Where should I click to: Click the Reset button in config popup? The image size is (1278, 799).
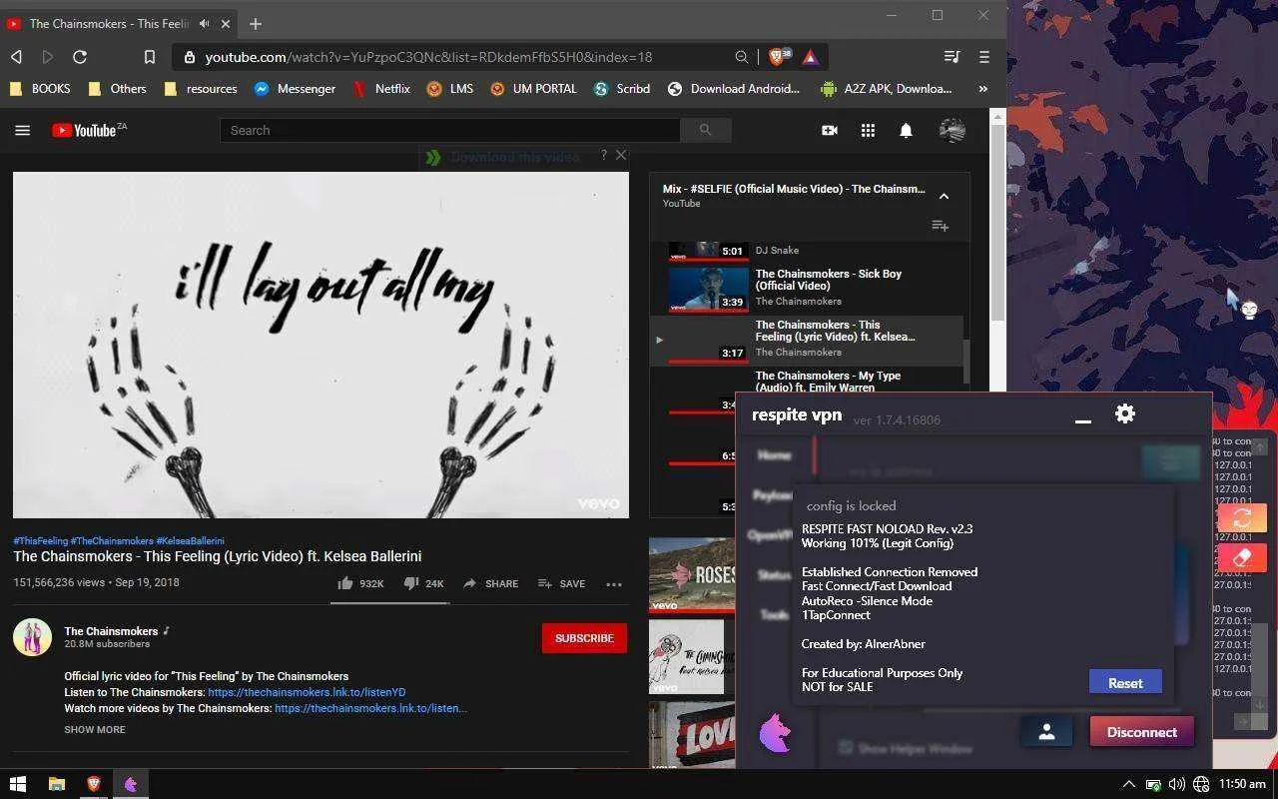1125,683
